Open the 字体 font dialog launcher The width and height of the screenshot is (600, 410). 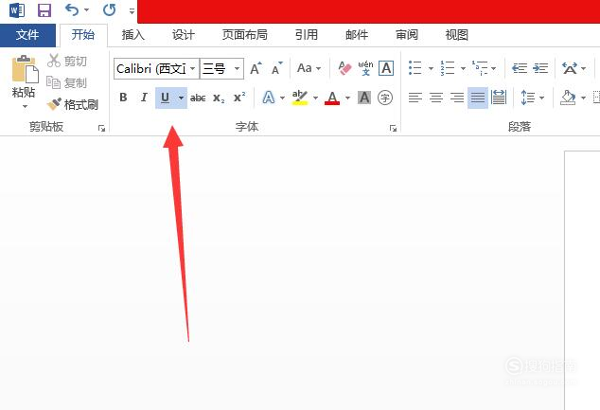[x=393, y=128]
